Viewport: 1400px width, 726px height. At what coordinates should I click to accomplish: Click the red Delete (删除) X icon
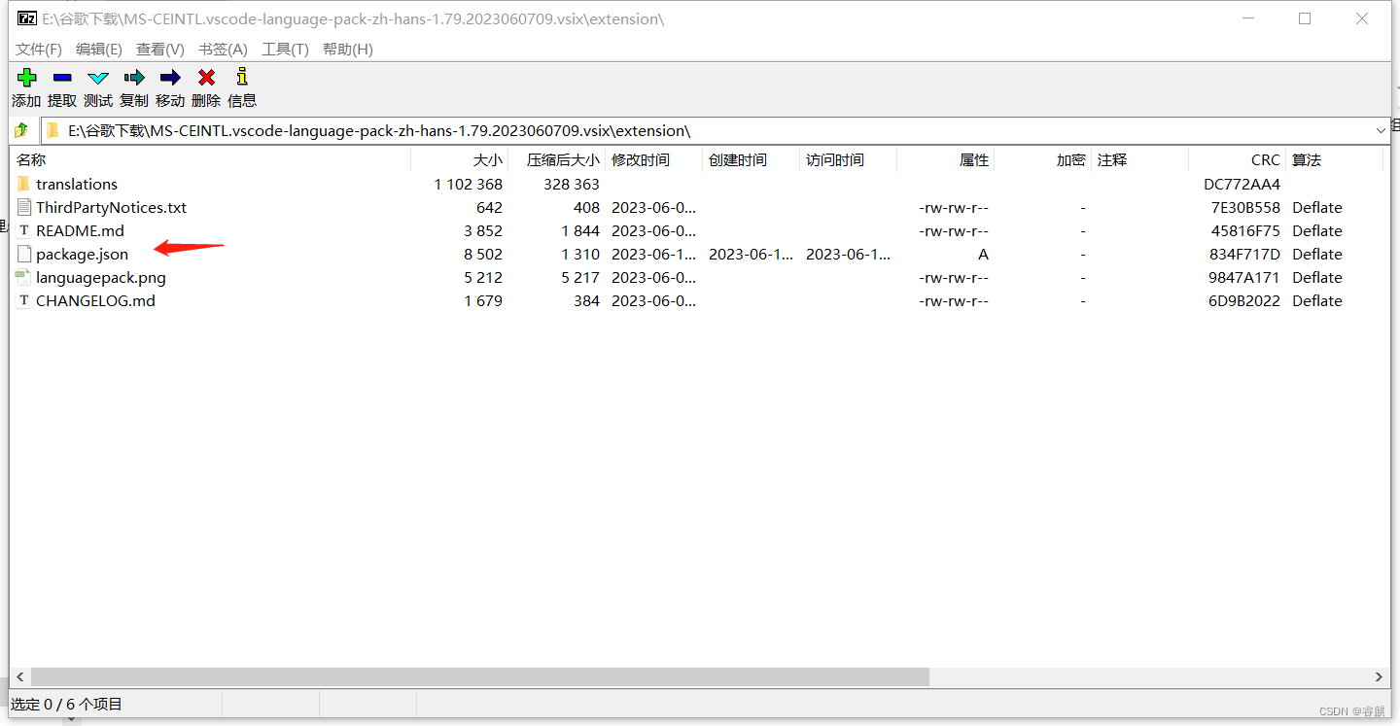click(x=206, y=78)
